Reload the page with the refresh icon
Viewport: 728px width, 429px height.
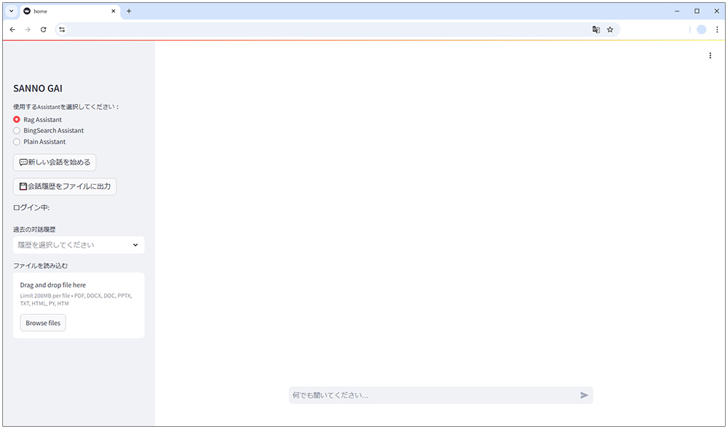(x=44, y=30)
